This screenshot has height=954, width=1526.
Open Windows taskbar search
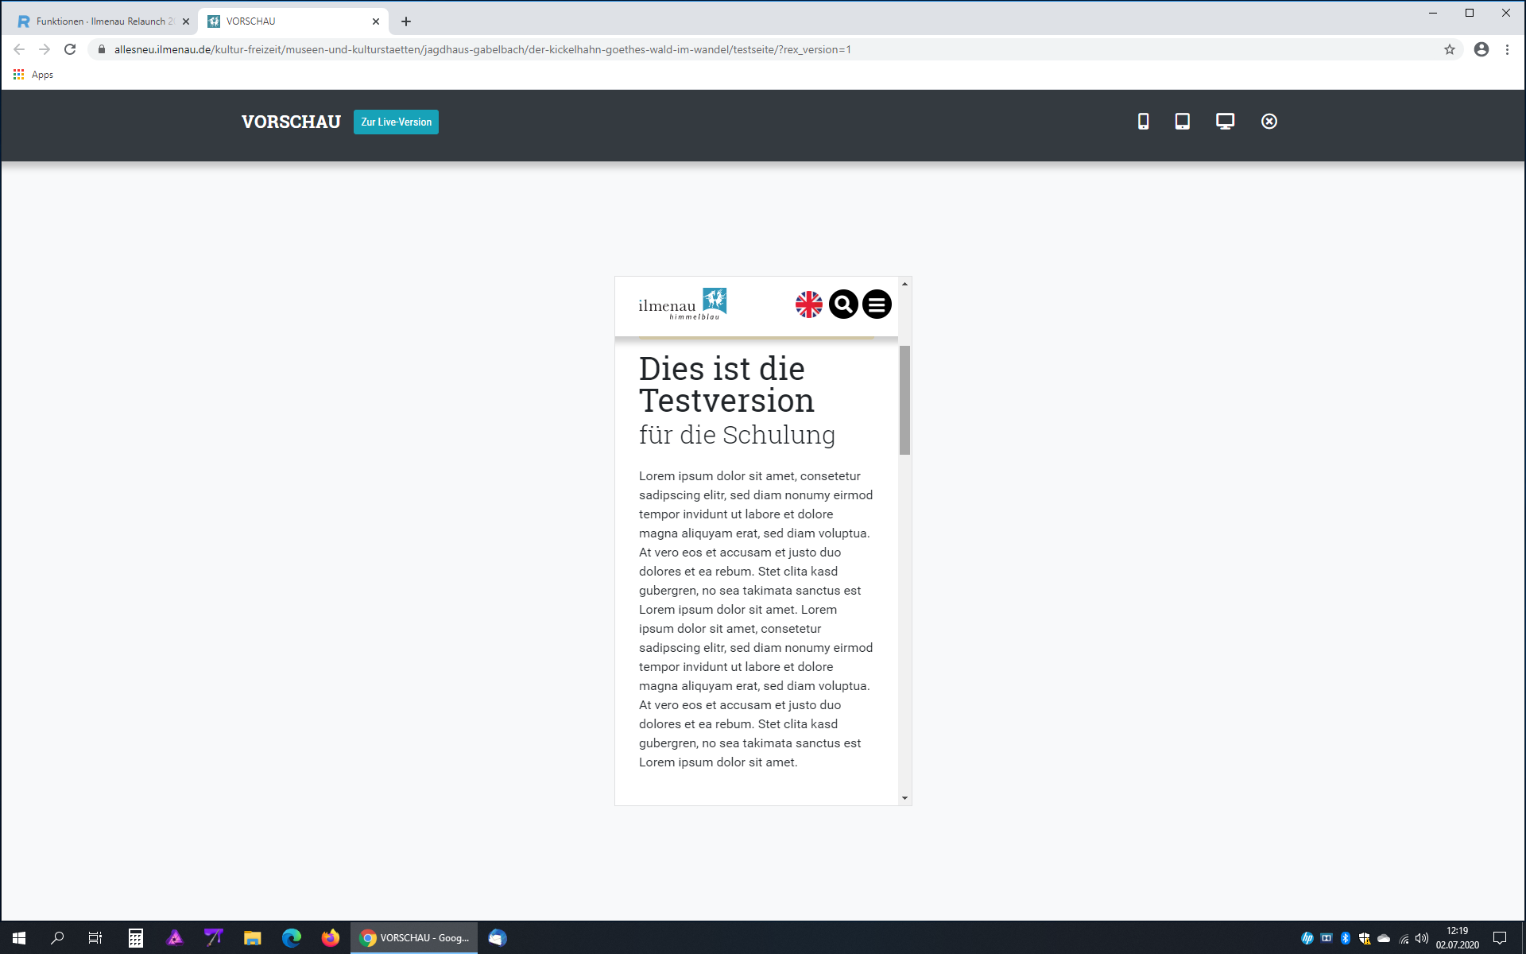pos(57,938)
